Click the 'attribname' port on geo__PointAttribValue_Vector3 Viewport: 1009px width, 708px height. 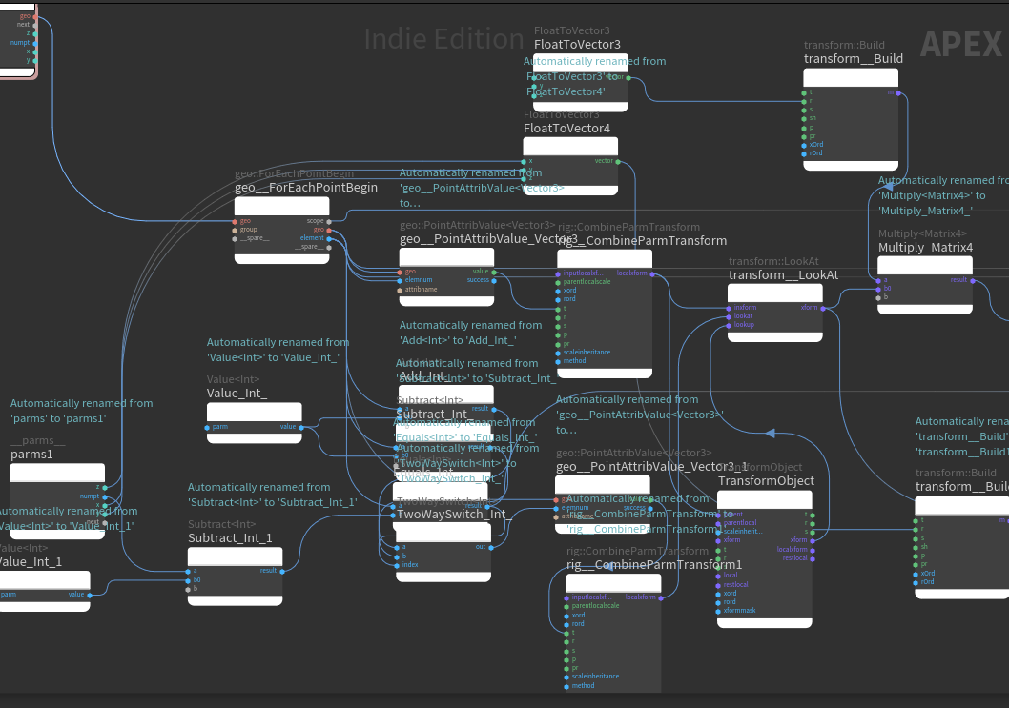pos(400,290)
